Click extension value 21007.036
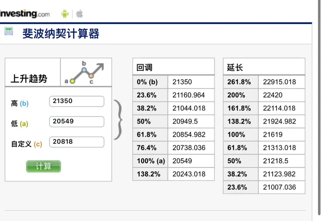The width and height of the screenshot is (323, 221). click(x=279, y=187)
